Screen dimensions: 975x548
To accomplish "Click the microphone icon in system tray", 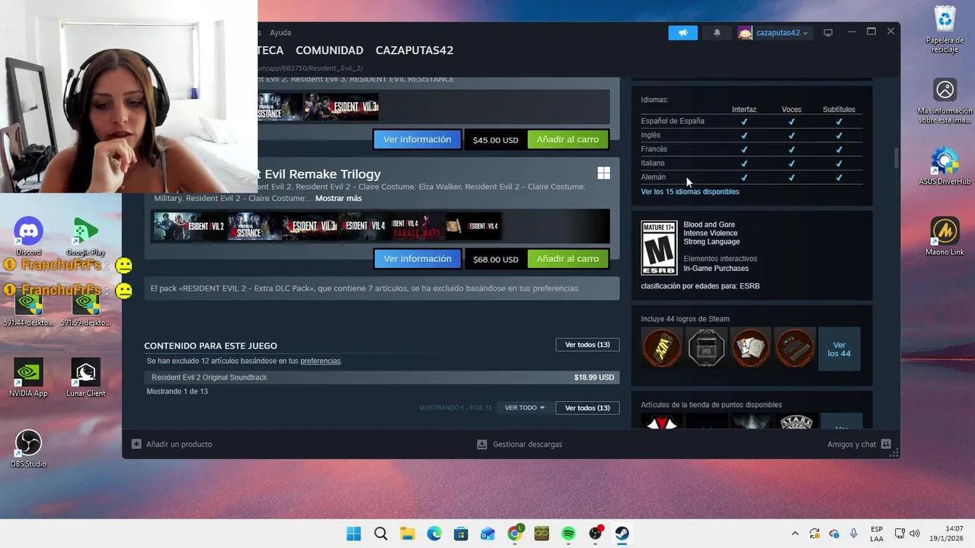I will coord(854,534).
